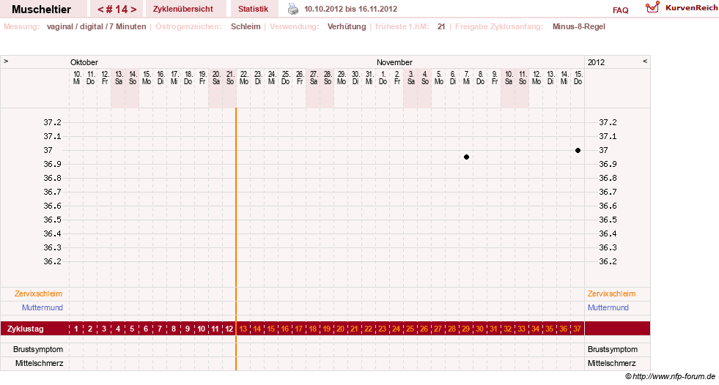
Task: Click the printer icon
Action: 293,9
